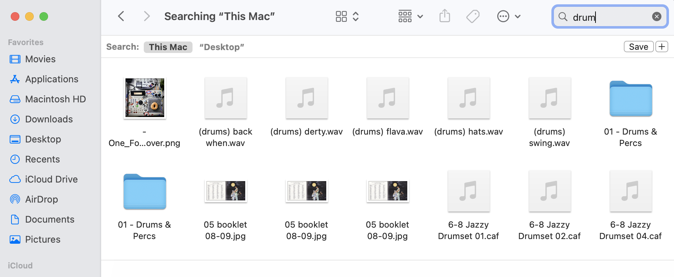Click the Share toolbar icon
Image resolution: width=674 pixels, height=277 pixels.
[x=445, y=16]
